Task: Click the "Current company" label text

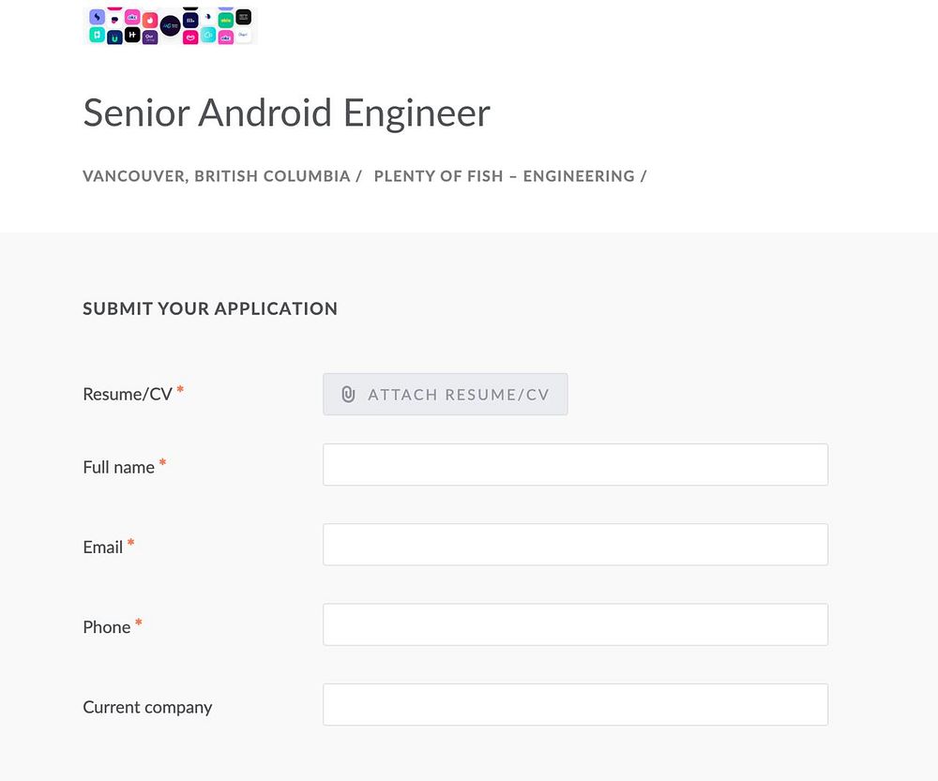Action: [x=147, y=707]
